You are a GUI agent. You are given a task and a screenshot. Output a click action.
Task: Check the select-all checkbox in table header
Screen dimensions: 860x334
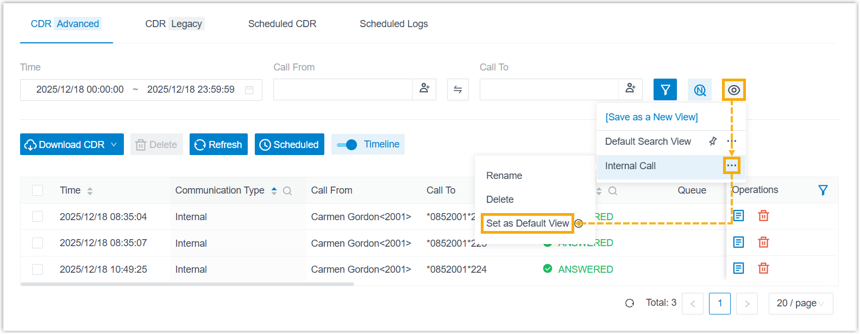click(37, 190)
